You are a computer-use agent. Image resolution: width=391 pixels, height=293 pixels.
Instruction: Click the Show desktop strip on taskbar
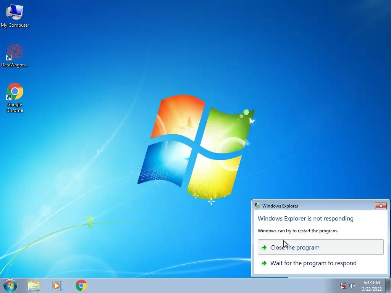tap(388, 285)
